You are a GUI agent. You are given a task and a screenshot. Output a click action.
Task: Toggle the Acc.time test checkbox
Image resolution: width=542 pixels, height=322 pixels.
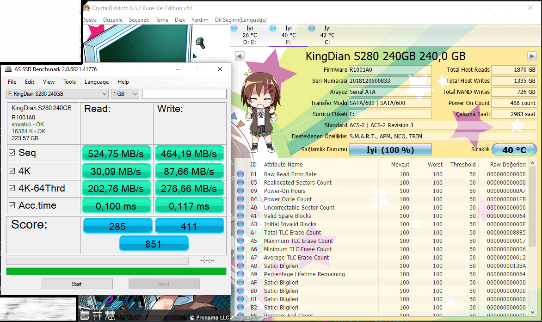[x=12, y=205]
